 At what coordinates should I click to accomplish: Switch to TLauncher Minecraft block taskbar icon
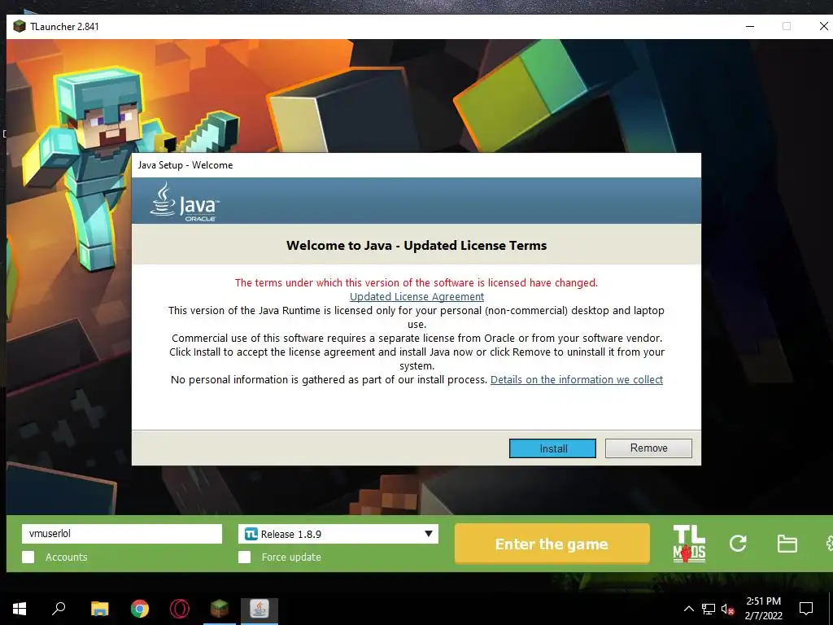(220, 609)
